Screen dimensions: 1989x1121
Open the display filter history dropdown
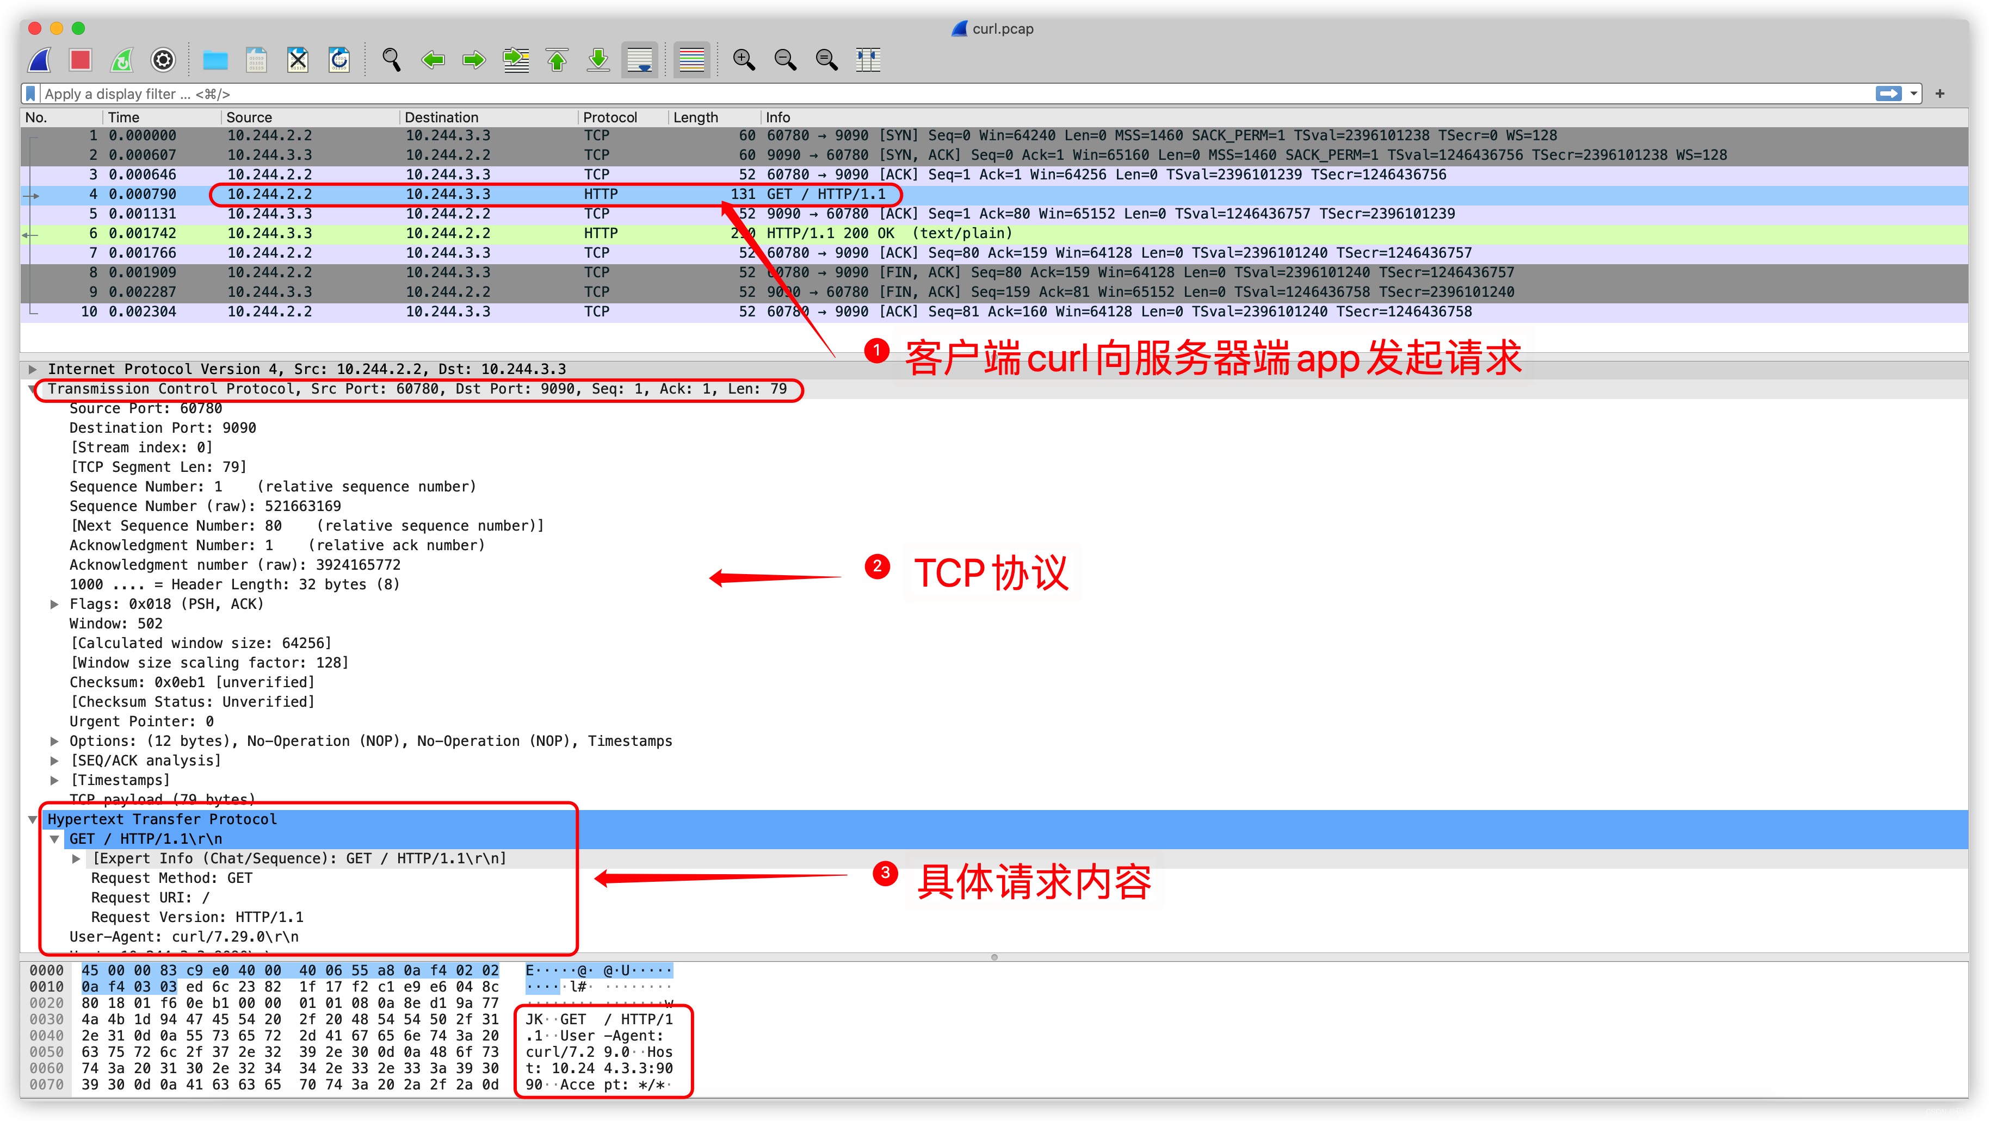pyautogui.click(x=1913, y=94)
